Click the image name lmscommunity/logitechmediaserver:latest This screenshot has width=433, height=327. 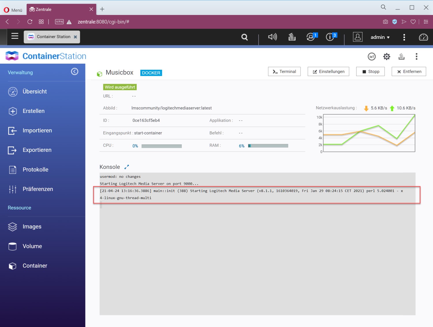coord(171,108)
